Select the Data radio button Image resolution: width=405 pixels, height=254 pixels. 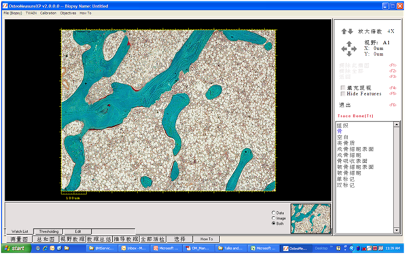click(x=274, y=213)
